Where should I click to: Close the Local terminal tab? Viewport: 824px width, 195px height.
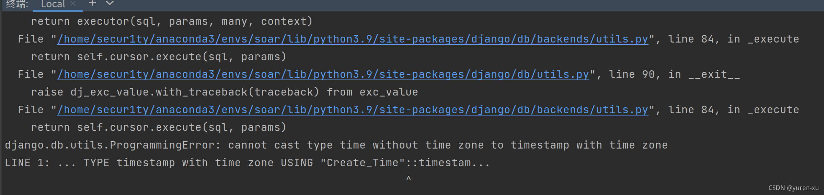(x=73, y=3)
